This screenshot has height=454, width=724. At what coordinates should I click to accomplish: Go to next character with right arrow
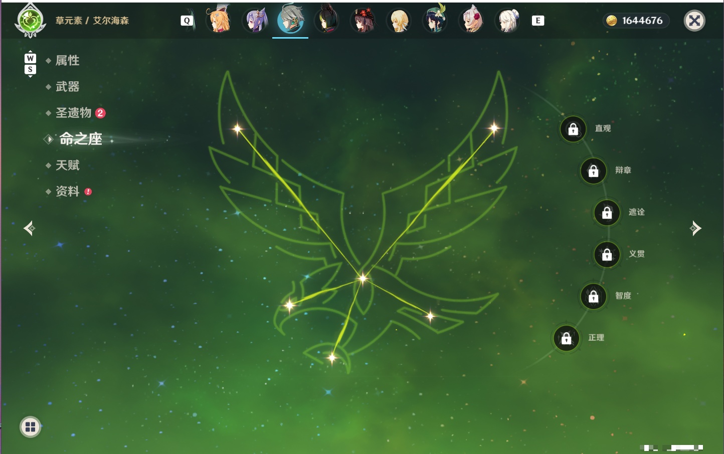click(695, 228)
